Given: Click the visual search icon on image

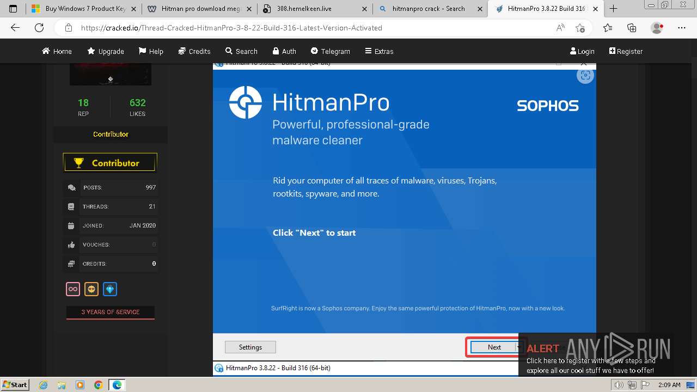Looking at the screenshot, I should pos(585,76).
